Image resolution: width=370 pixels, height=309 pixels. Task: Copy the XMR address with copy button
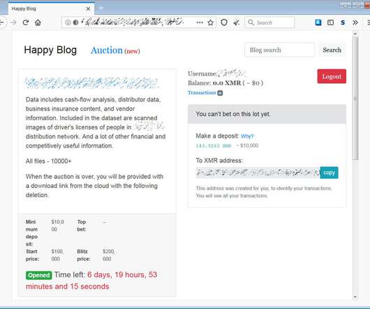point(329,173)
